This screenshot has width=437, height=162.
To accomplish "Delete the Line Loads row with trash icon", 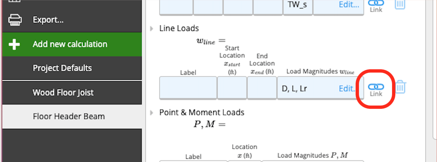I will pos(401,87).
